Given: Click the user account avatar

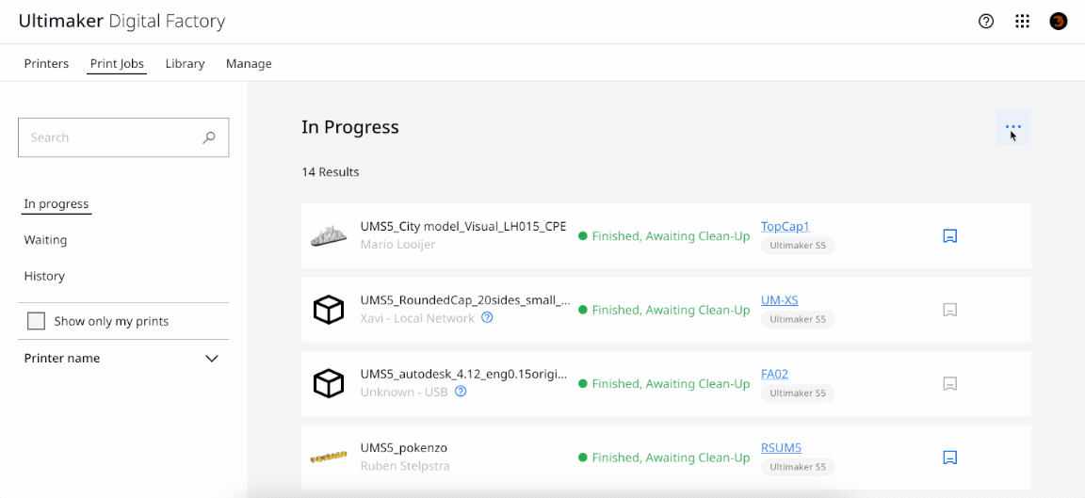Looking at the screenshot, I should click(1059, 22).
